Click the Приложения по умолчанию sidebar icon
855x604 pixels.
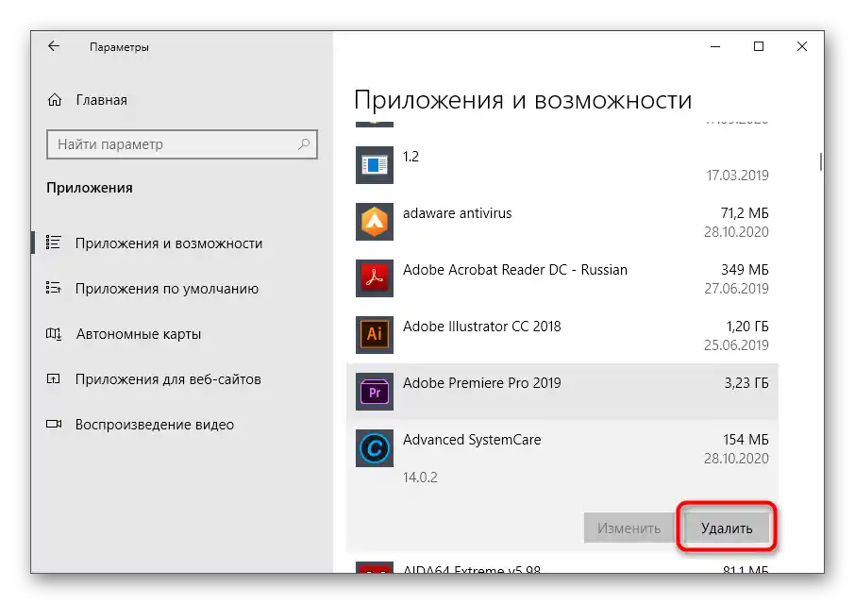coord(54,288)
